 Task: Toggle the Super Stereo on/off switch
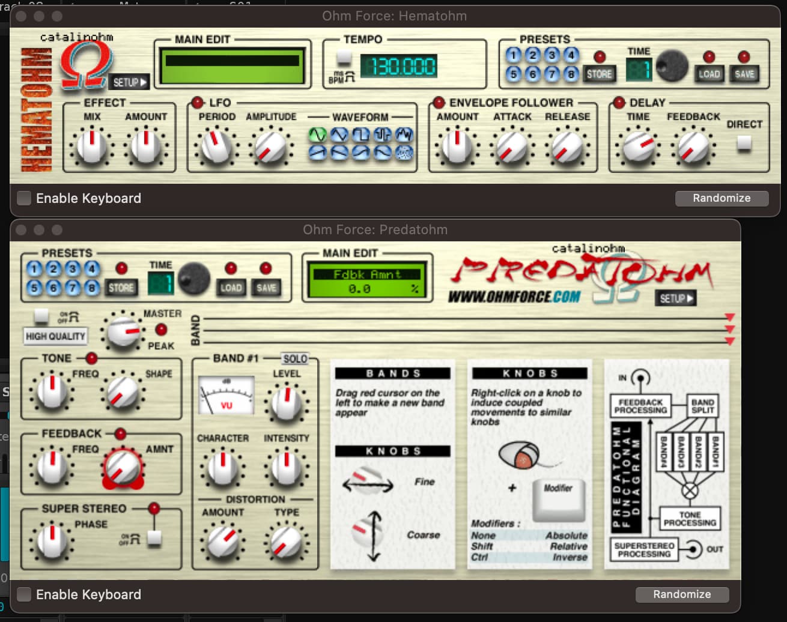154,538
